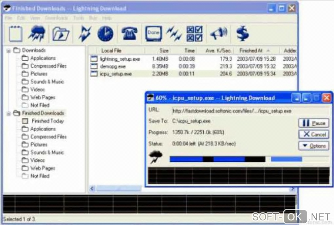Click the dollar sign toolbar icon

pos(243,33)
